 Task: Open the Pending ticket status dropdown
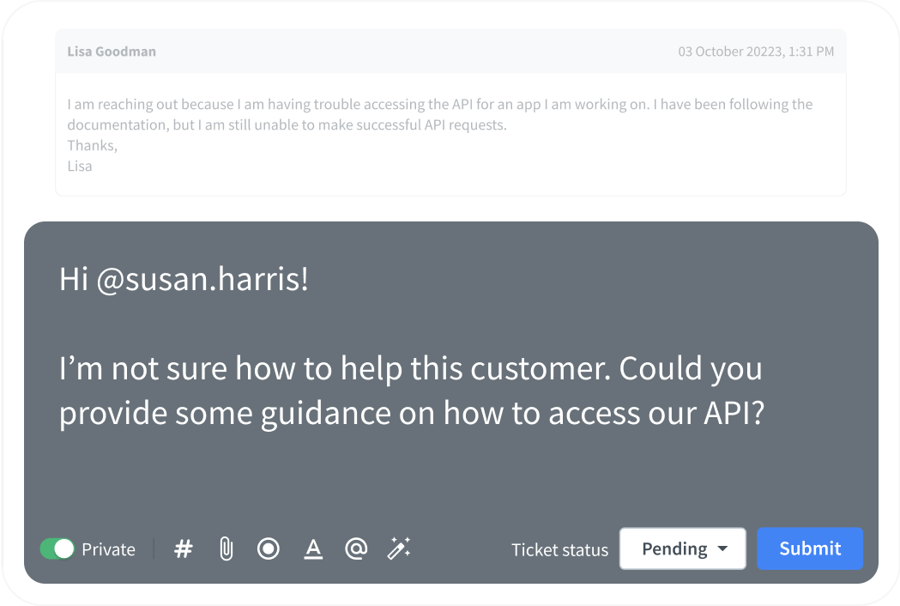(682, 548)
